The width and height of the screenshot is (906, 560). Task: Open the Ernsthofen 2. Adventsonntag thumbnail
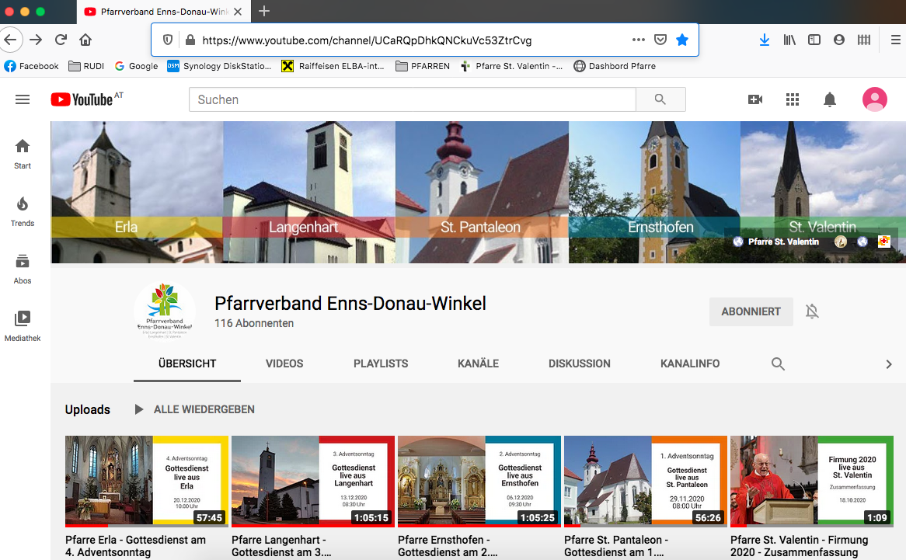tap(479, 481)
